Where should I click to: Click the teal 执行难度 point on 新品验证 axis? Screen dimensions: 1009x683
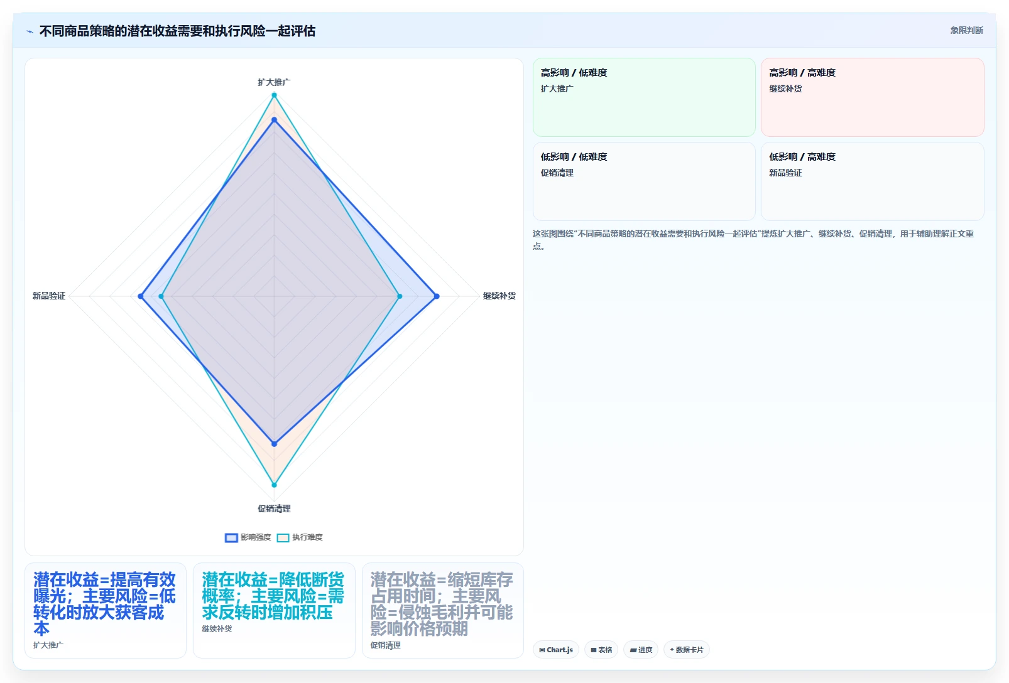161,296
